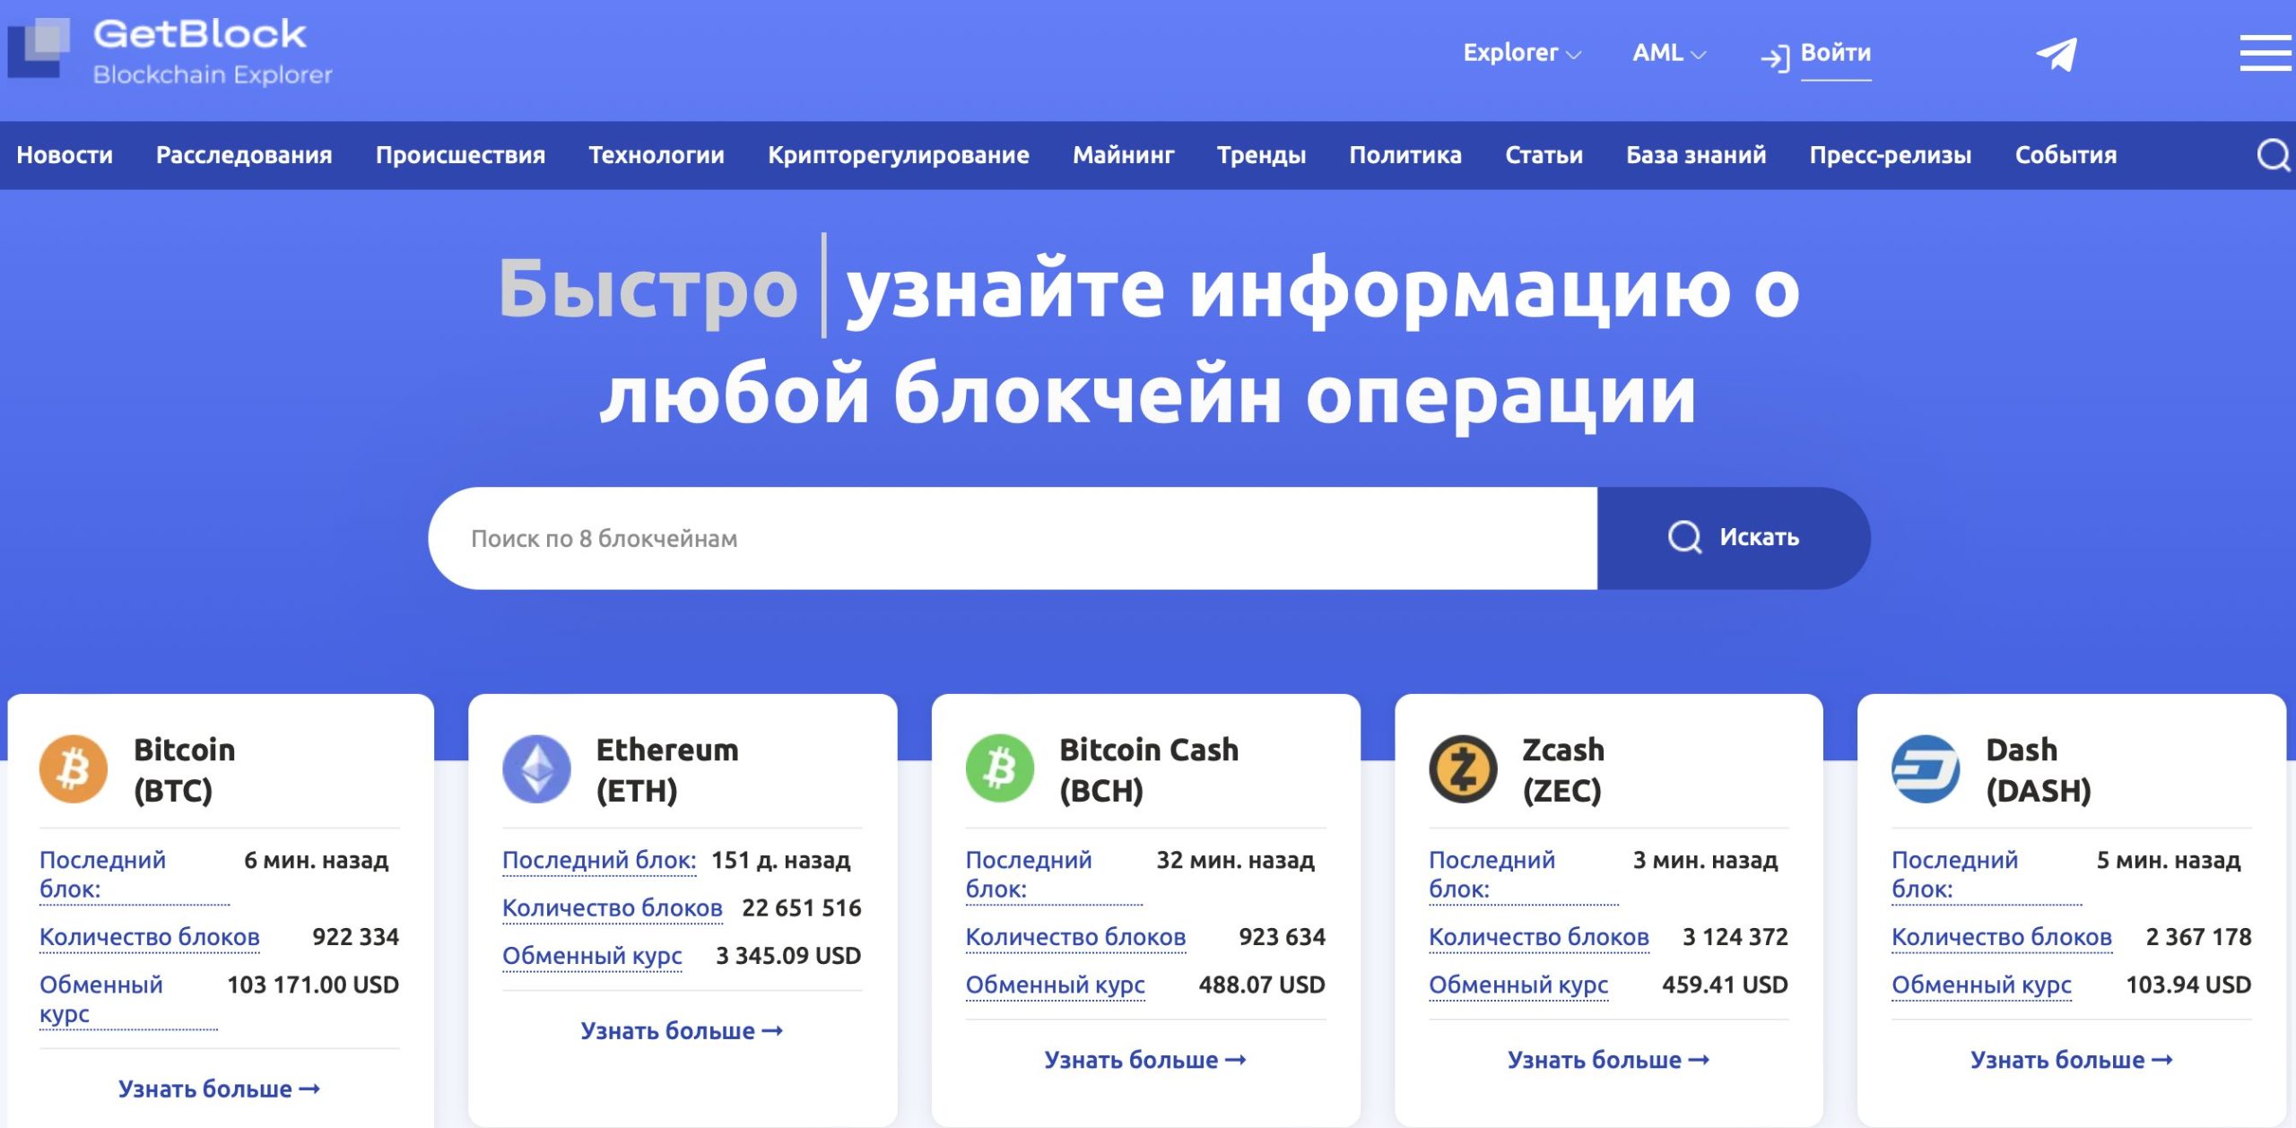Open the hamburger menu icon

(x=2265, y=53)
